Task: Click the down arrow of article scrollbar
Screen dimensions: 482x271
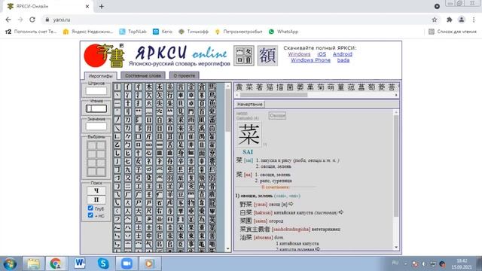Action: tap(396, 247)
